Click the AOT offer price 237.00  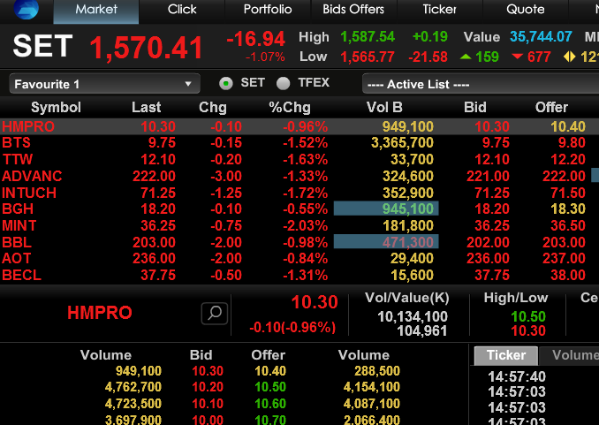(564, 259)
